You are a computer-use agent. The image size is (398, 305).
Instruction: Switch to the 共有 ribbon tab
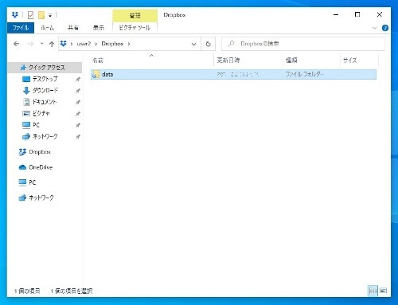(x=73, y=28)
